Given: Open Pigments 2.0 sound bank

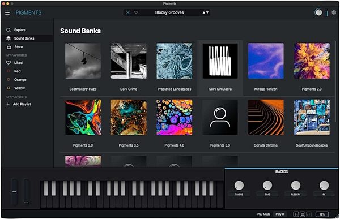Looking at the screenshot, I should [x=312, y=61].
